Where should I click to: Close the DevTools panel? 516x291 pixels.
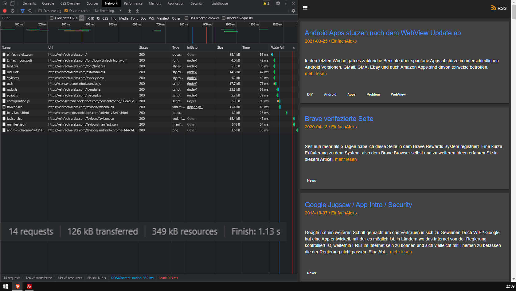click(293, 3)
